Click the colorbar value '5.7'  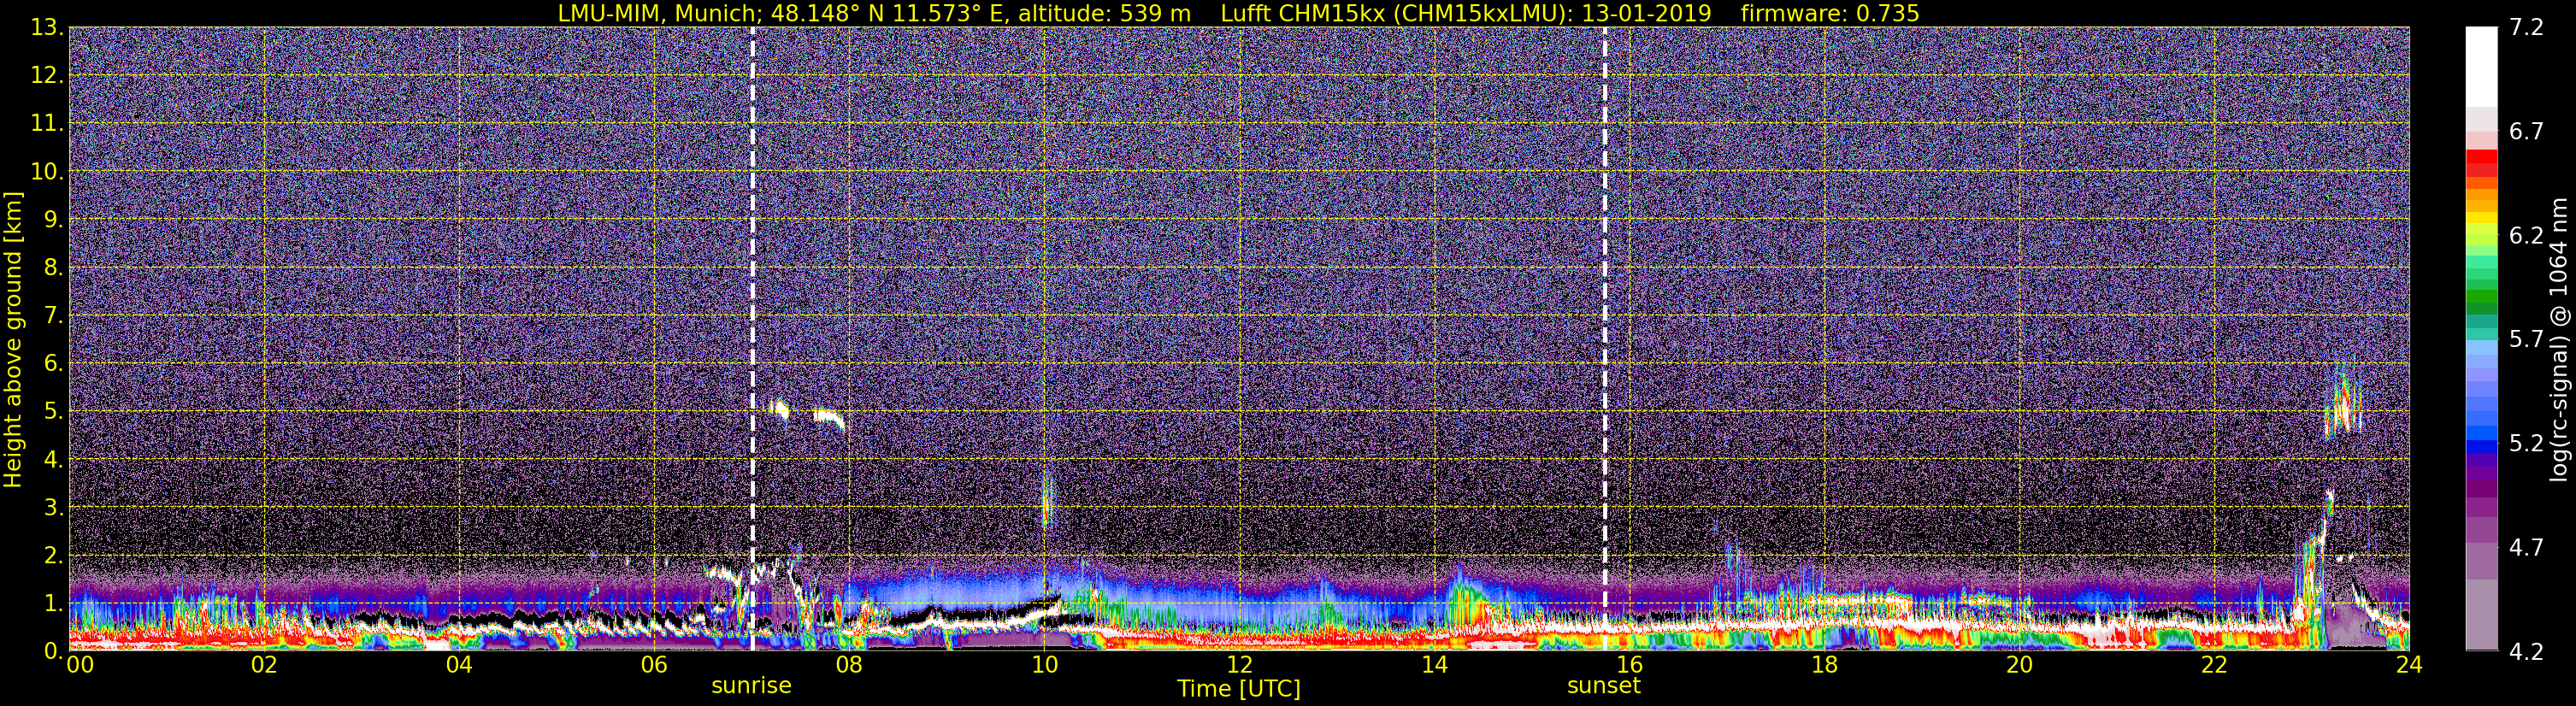tap(2526, 340)
